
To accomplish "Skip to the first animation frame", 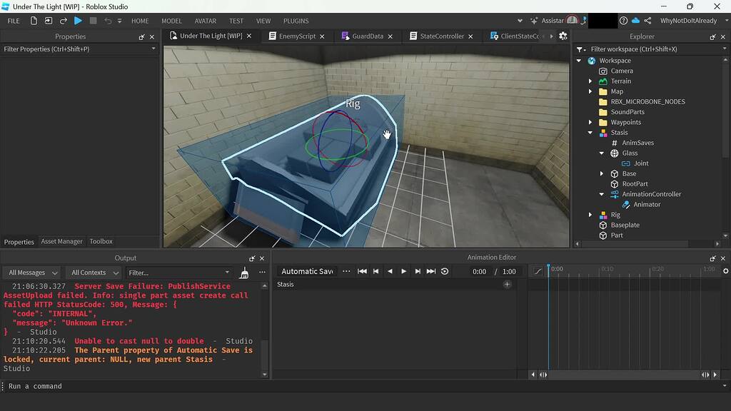I will tap(362, 271).
